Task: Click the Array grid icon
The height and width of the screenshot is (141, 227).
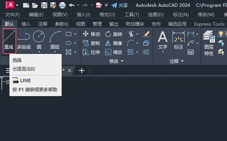Action: click(131, 52)
